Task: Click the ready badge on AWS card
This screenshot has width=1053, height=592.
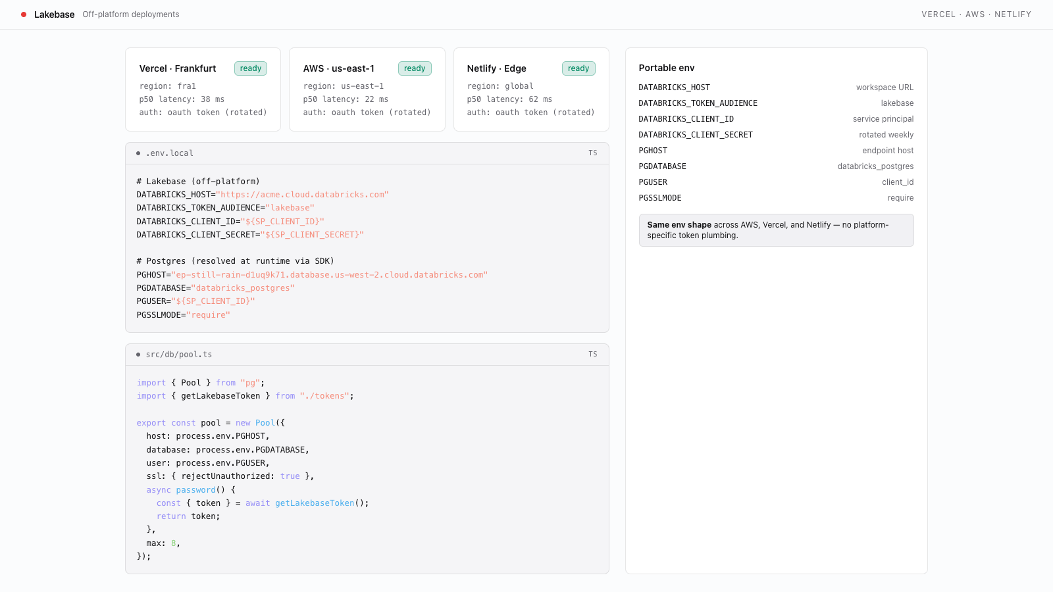Action: [415, 68]
